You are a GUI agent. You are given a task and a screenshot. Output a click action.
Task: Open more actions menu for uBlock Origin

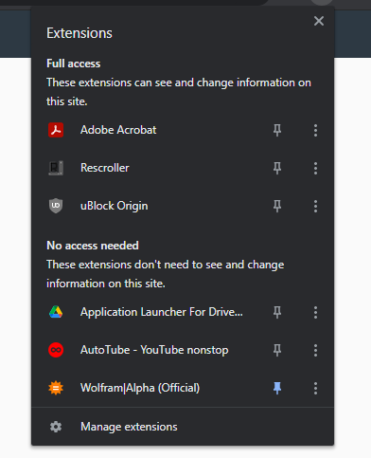(x=315, y=206)
